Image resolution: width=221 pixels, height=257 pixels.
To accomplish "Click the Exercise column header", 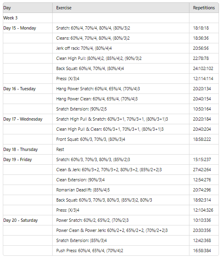I will pos(121,8).
